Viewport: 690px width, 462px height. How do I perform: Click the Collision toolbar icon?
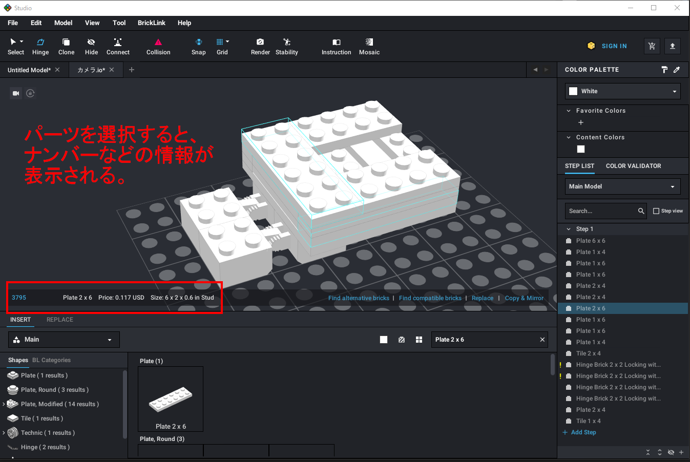pos(158,46)
